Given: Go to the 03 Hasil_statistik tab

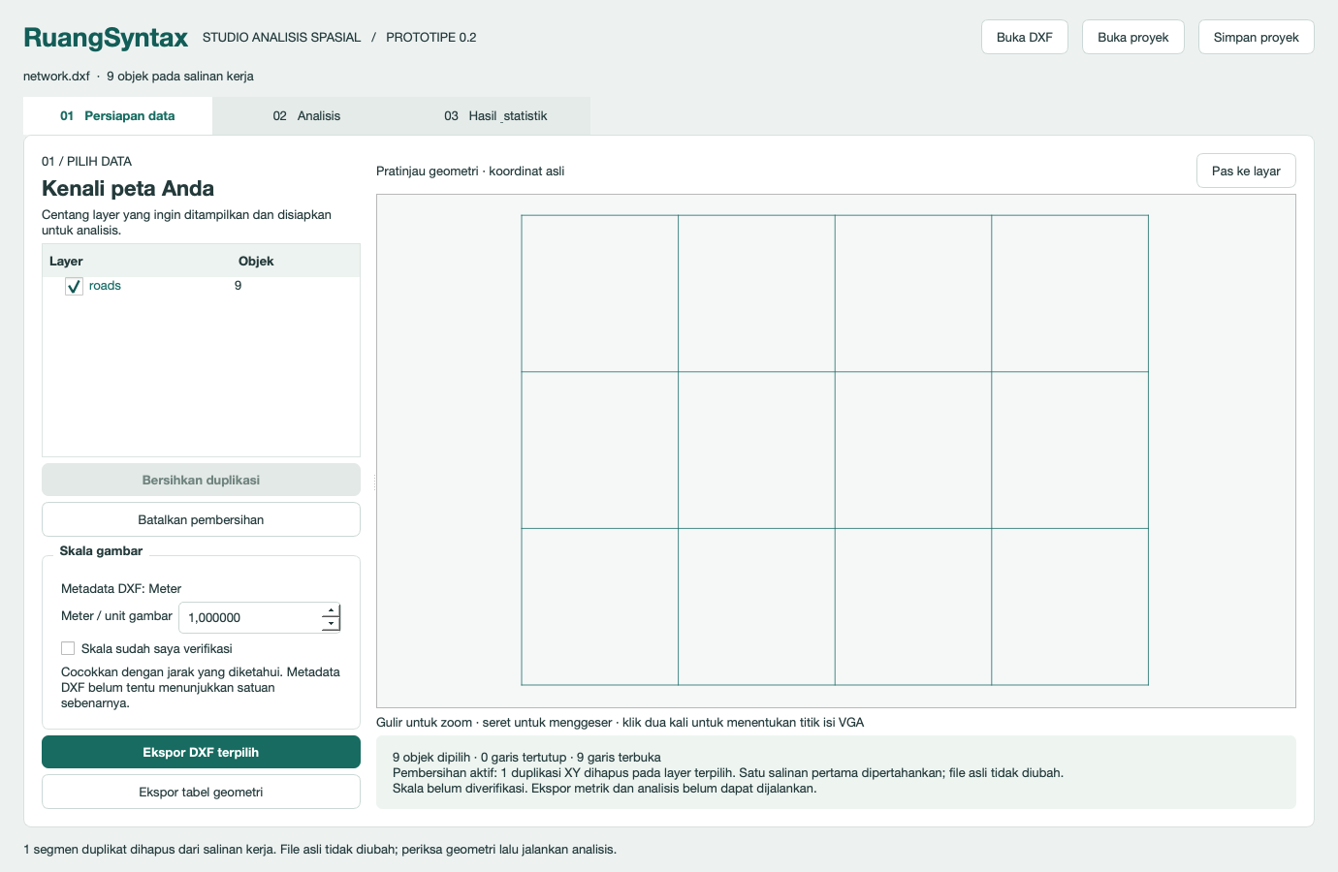Looking at the screenshot, I should pos(495,115).
